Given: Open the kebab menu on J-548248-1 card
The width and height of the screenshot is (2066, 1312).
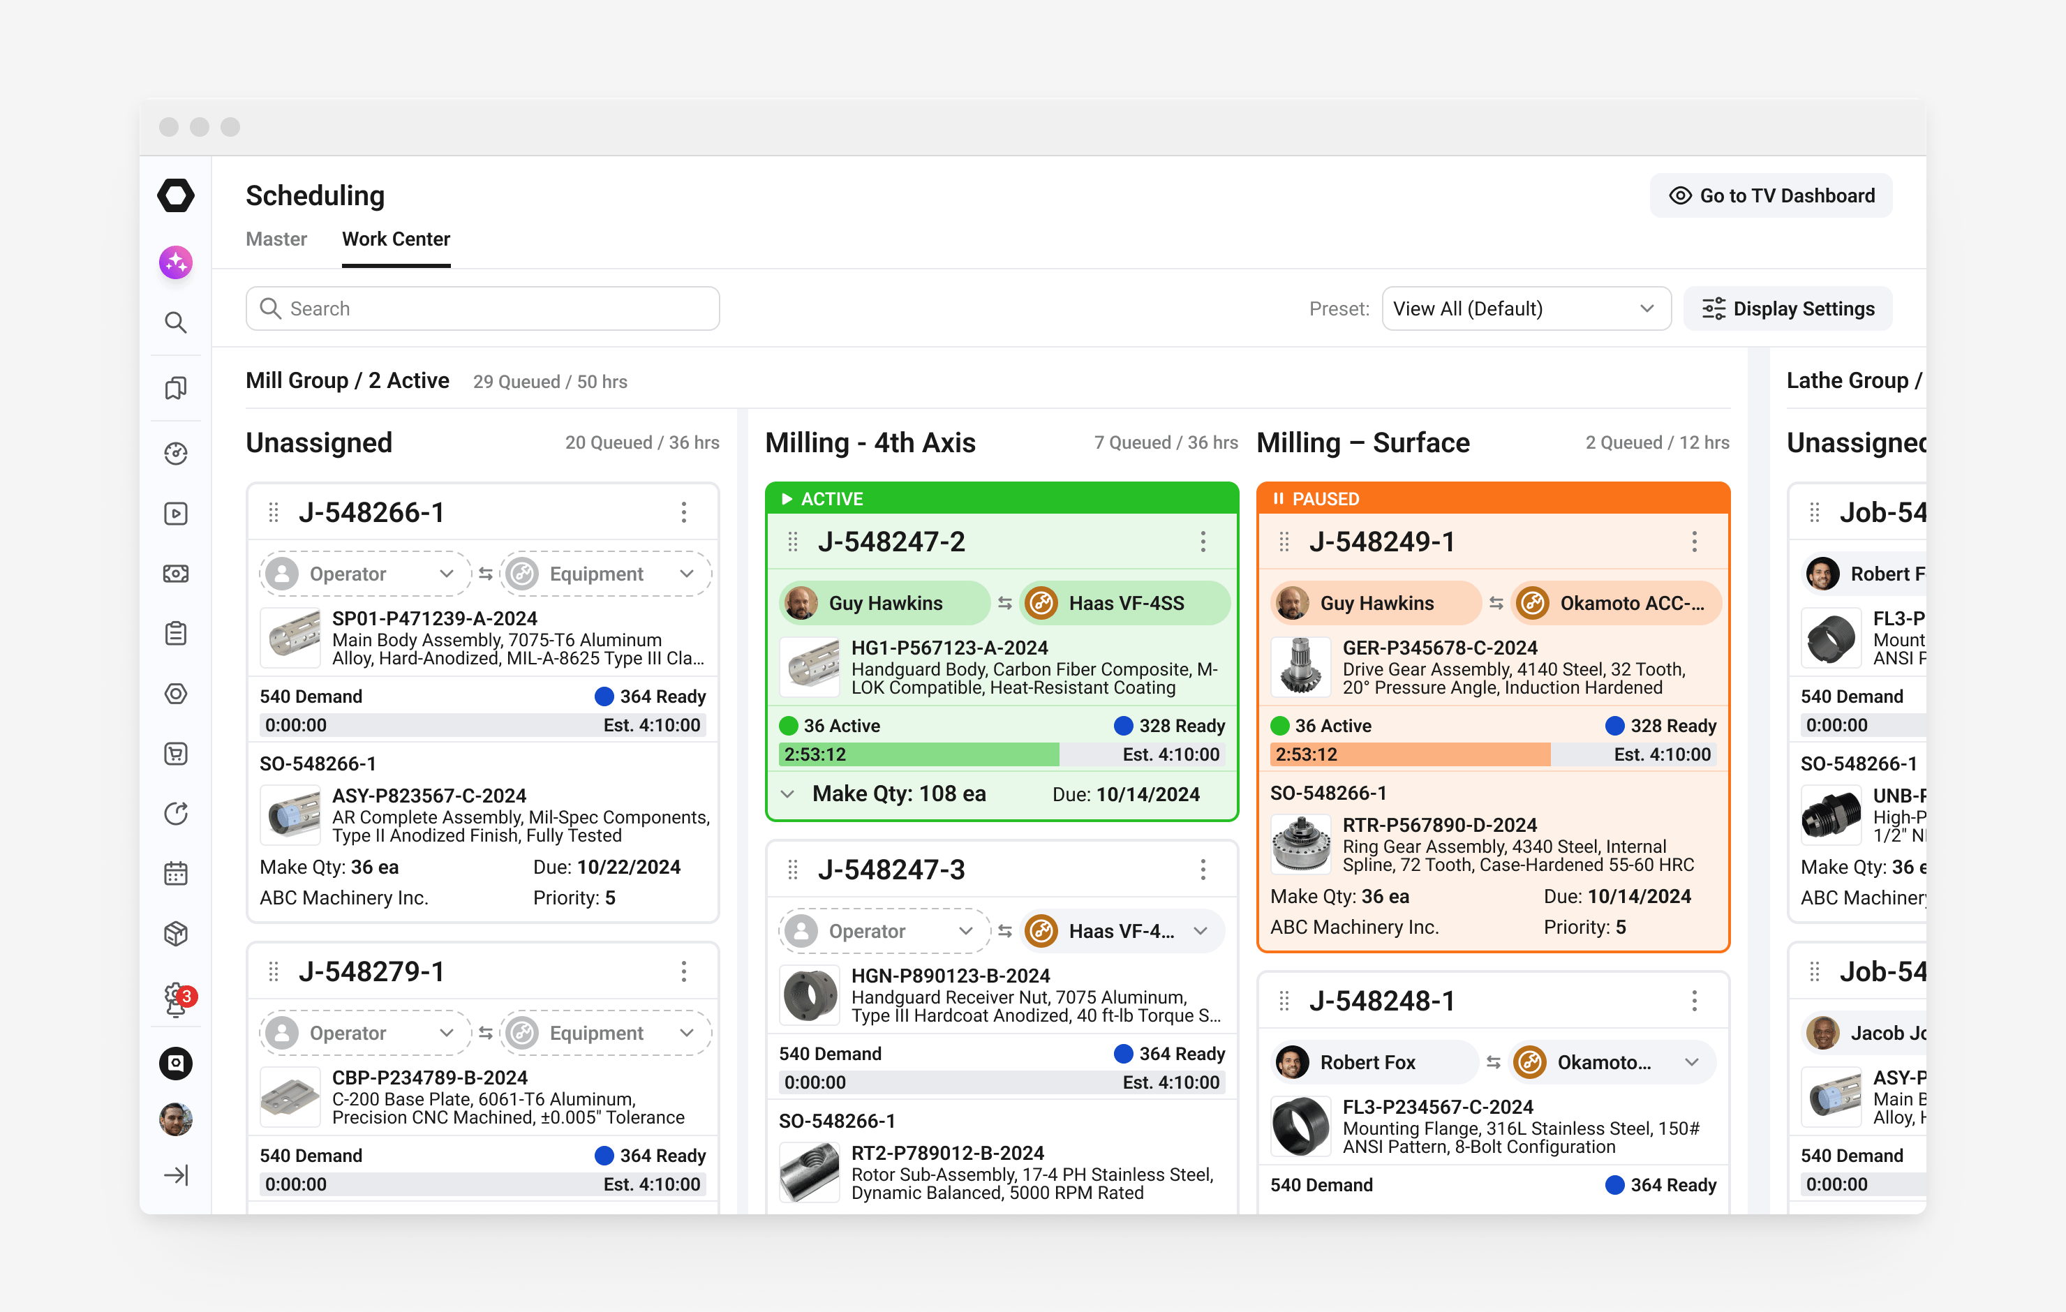Looking at the screenshot, I should (x=1695, y=1001).
